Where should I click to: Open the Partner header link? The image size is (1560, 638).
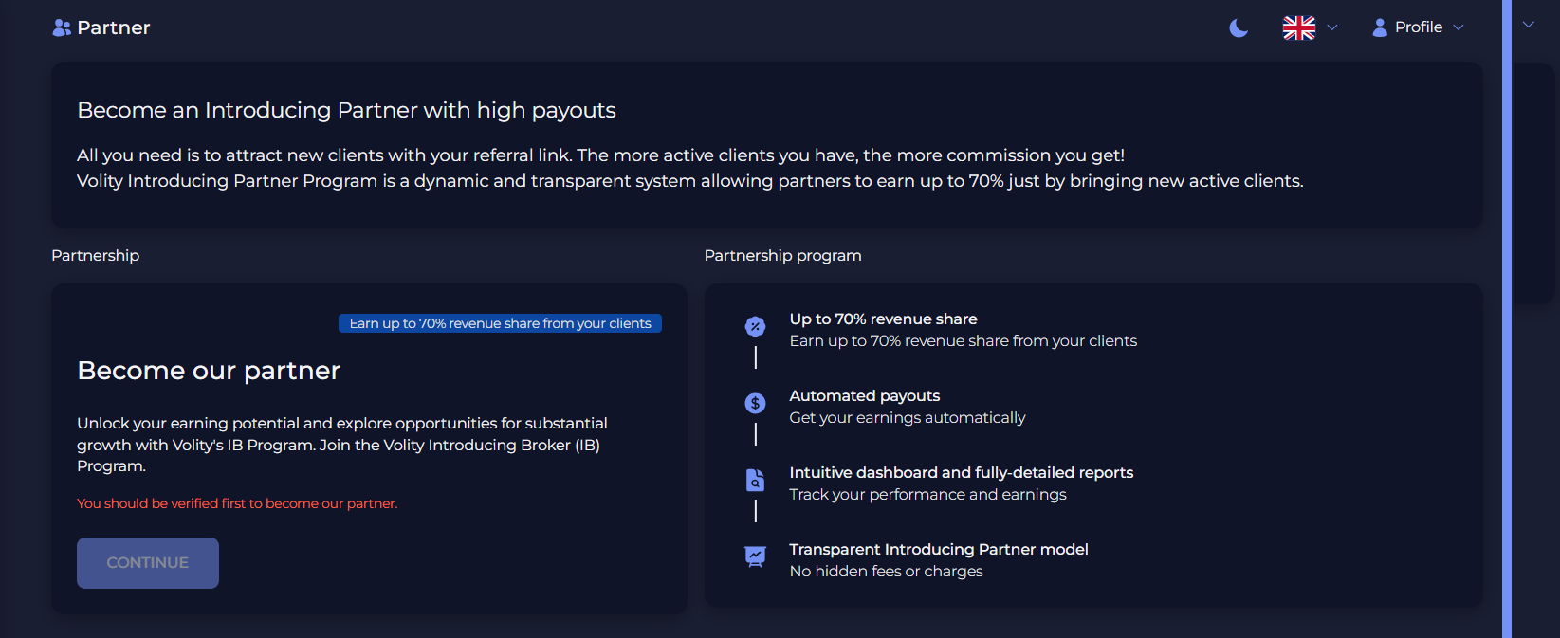point(101,27)
